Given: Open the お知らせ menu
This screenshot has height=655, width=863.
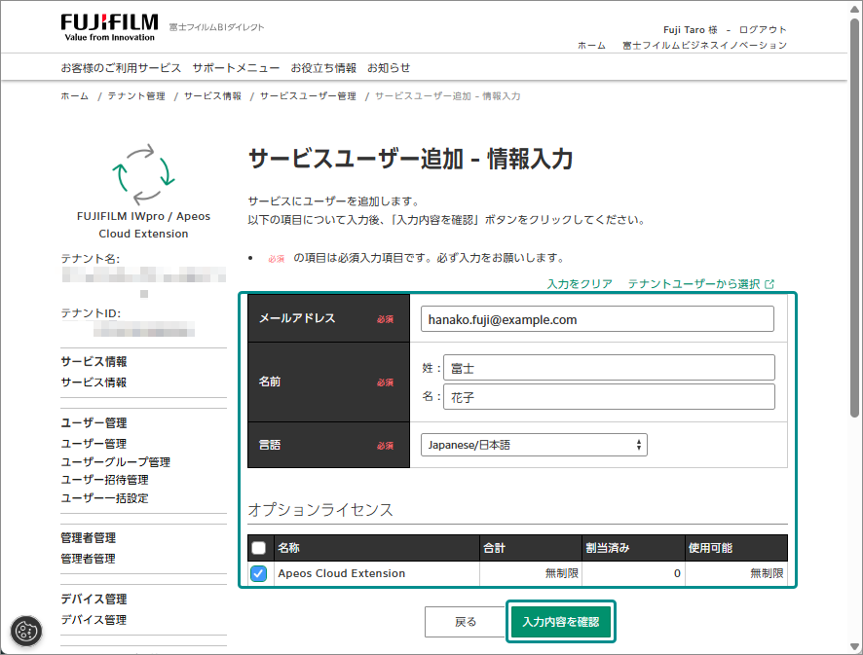Looking at the screenshot, I should [389, 68].
